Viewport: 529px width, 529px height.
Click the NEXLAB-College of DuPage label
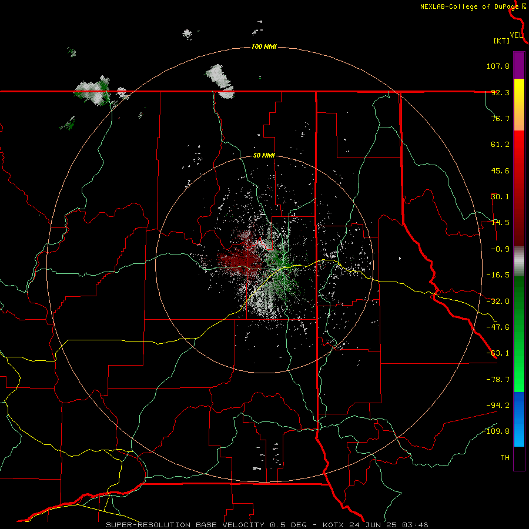click(469, 6)
